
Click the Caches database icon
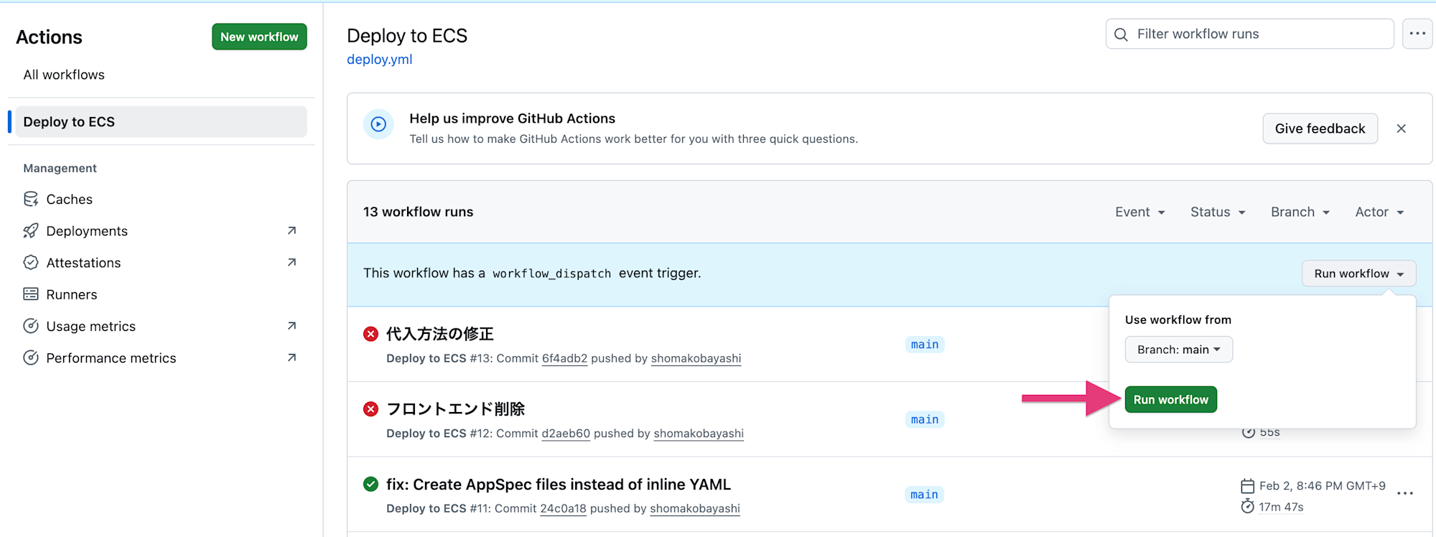pos(31,199)
